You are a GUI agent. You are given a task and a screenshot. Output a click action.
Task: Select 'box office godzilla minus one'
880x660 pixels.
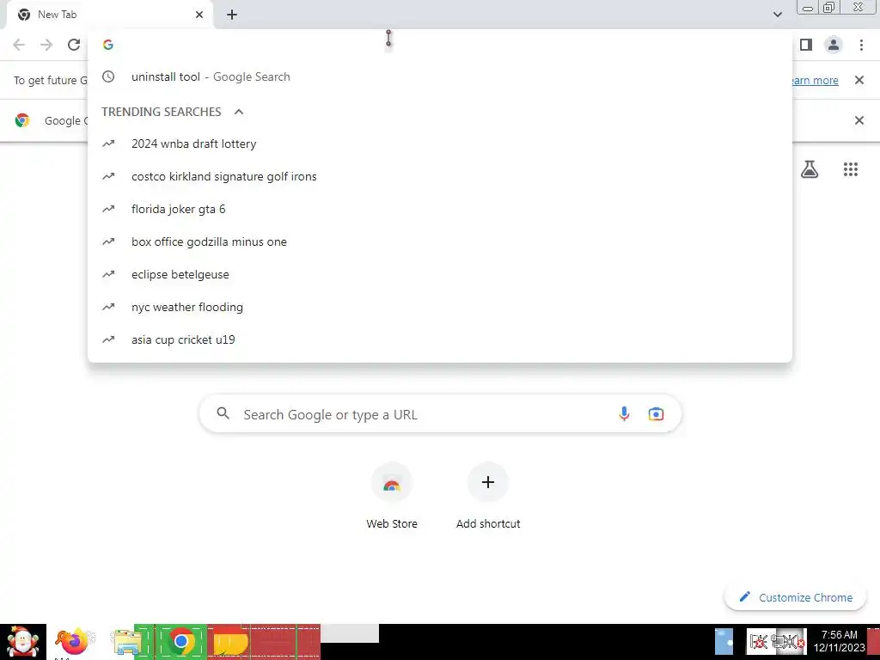(x=440, y=241)
